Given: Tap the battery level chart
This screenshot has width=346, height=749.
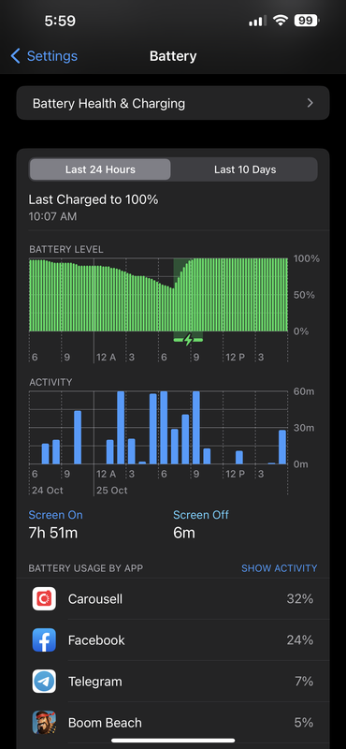Looking at the screenshot, I should [158, 295].
